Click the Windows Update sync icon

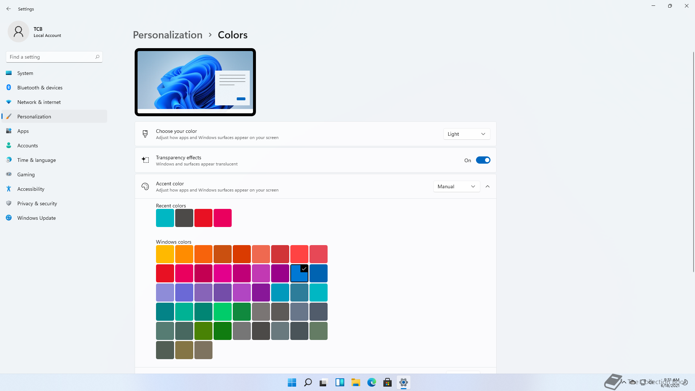9,218
